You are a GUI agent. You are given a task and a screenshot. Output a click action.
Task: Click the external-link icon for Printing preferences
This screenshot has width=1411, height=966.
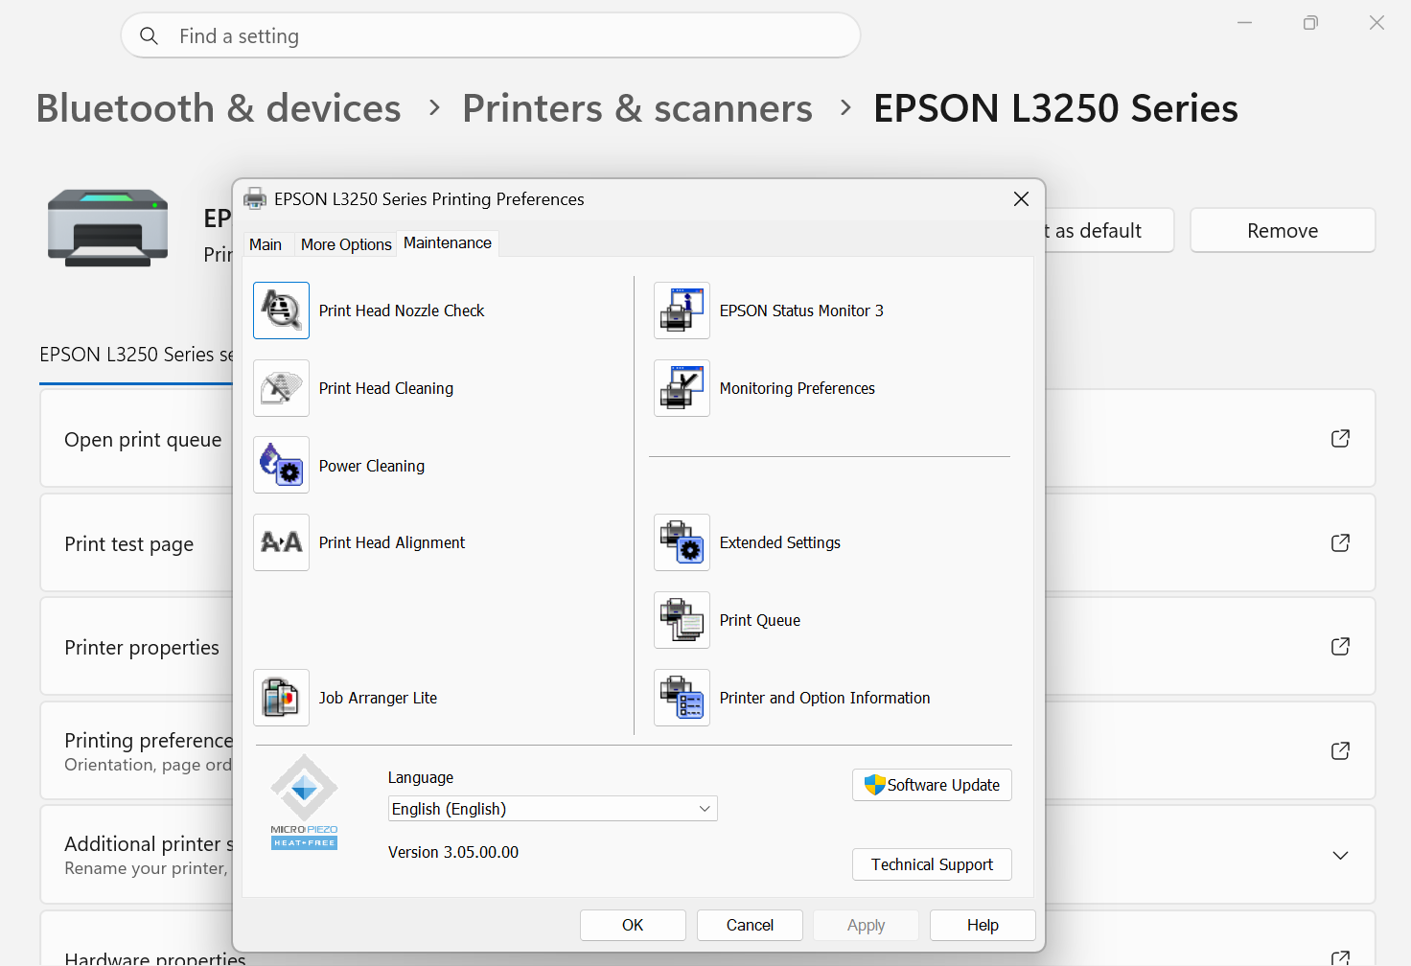tap(1340, 751)
